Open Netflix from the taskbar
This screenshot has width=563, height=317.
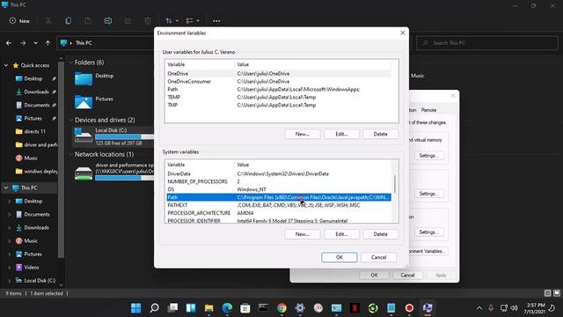355,308
